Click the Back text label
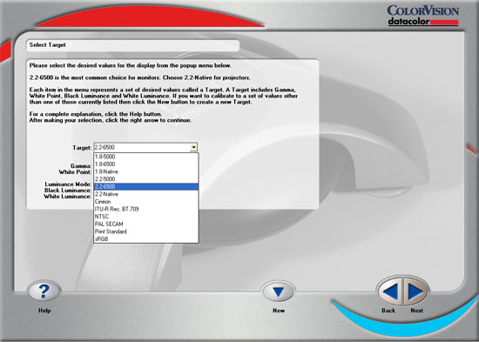Screen dimensions: 479x342 click(388, 311)
